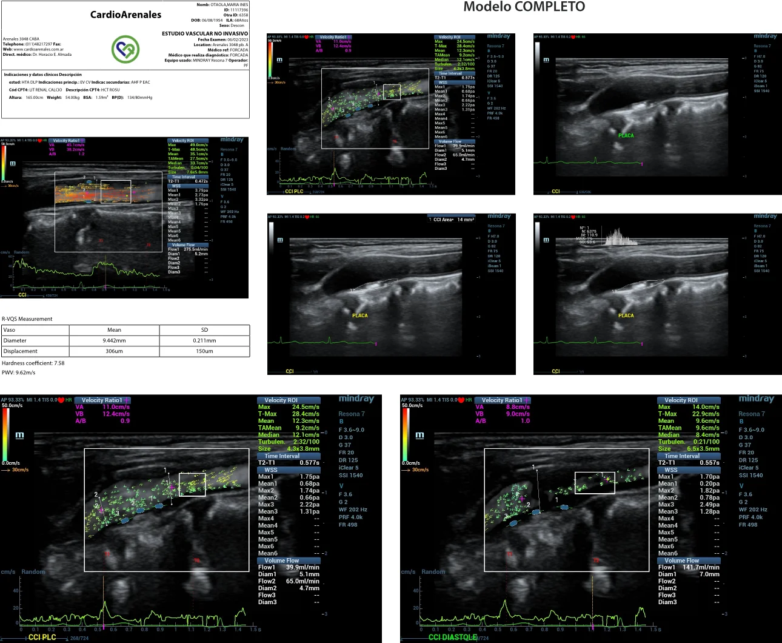This screenshot has height=643, width=782.
Task: Click the 'VA 8.8cm/s' velocity ratio value
Action: pos(503,407)
